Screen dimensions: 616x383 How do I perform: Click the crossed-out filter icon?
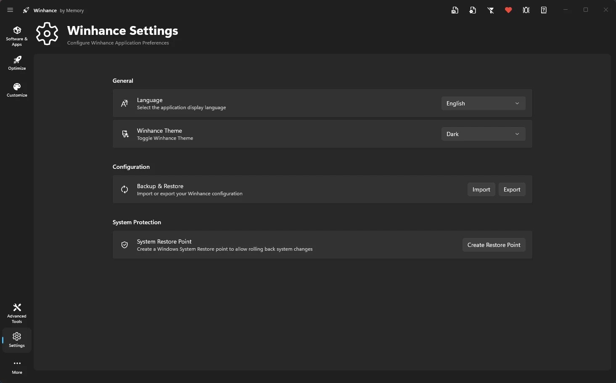pyautogui.click(x=491, y=10)
